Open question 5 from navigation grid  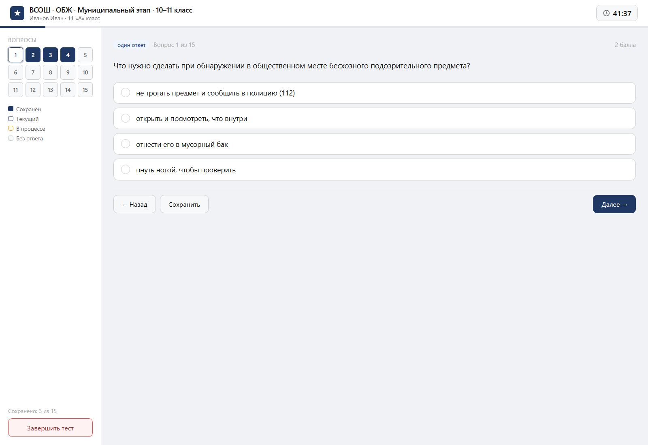tap(85, 55)
